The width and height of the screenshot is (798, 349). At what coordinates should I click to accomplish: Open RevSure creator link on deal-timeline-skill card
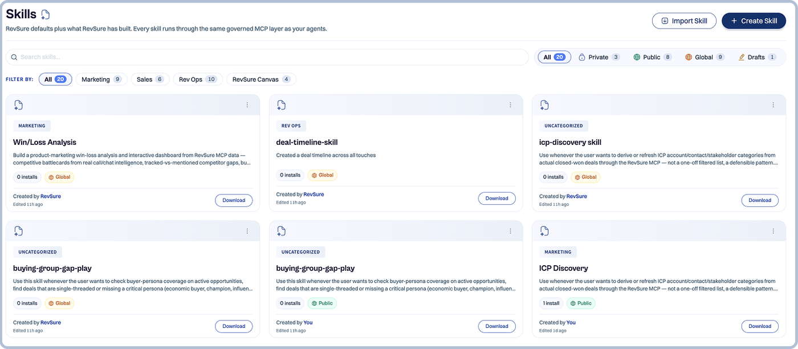(313, 194)
